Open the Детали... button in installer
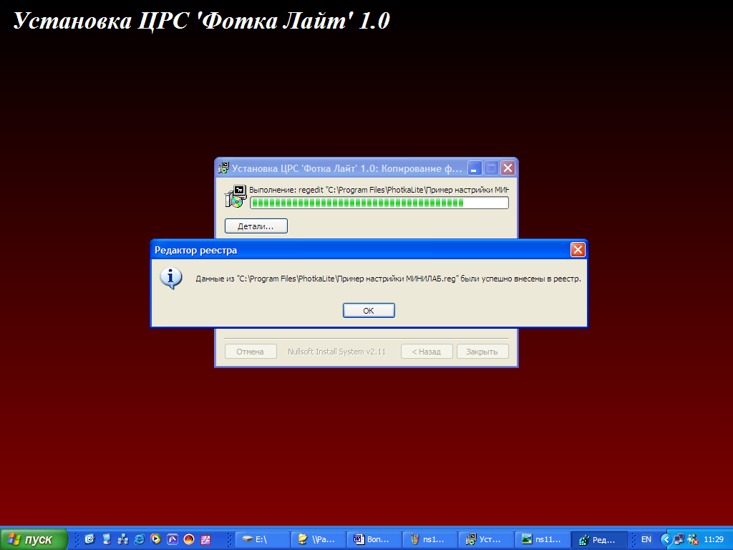The width and height of the screenshot is (733, 550). click(256, 226)
